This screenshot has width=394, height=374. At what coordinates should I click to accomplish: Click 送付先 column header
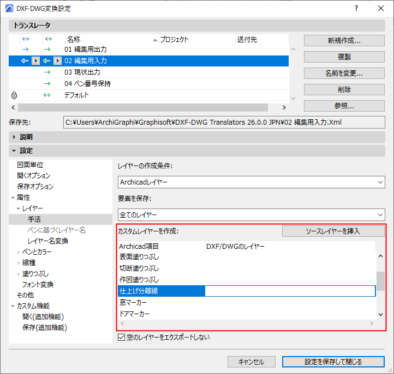[x=262, y=39]
